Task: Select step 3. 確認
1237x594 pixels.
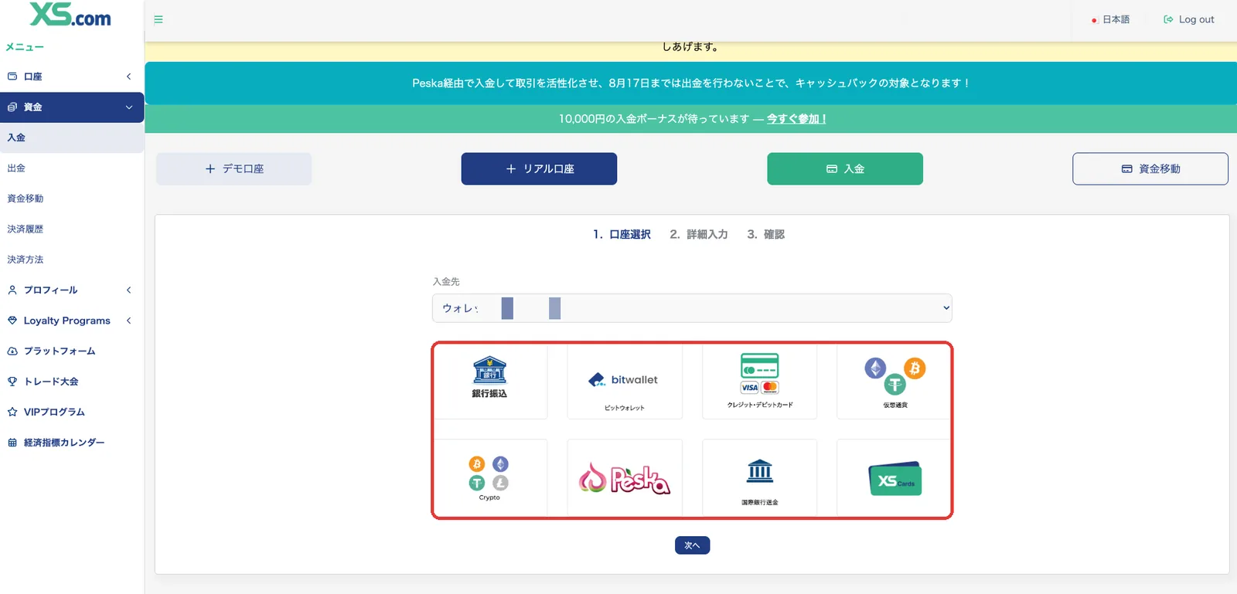Action: tap(765, 234)
